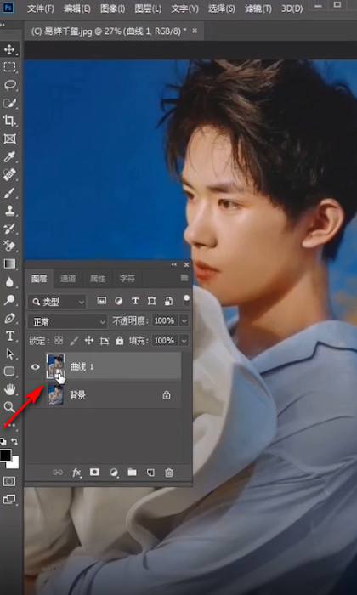This screenshot has width=357, height=595.
Task: Open blend mode 正常 dropdown
Action: click(67, 322)
